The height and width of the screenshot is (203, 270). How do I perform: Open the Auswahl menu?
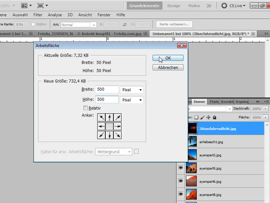coord(20,15)
